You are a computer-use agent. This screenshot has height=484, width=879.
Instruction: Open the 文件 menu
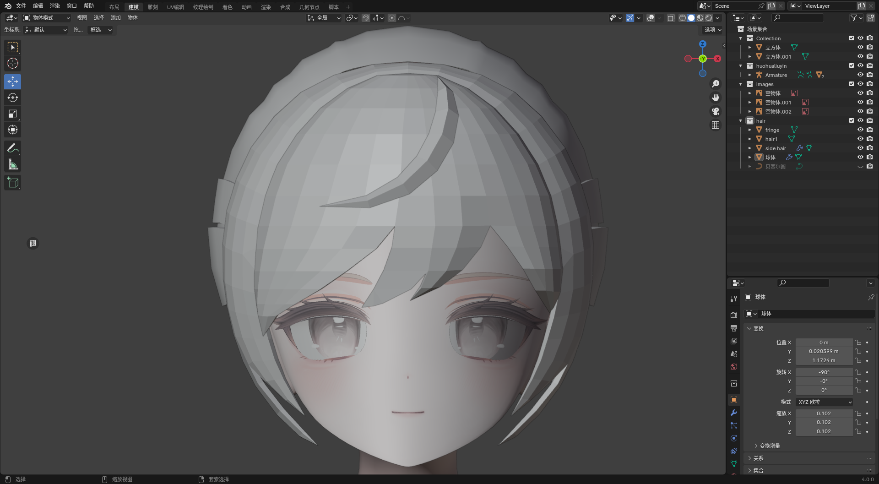21,6
